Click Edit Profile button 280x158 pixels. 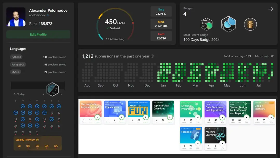38,35
